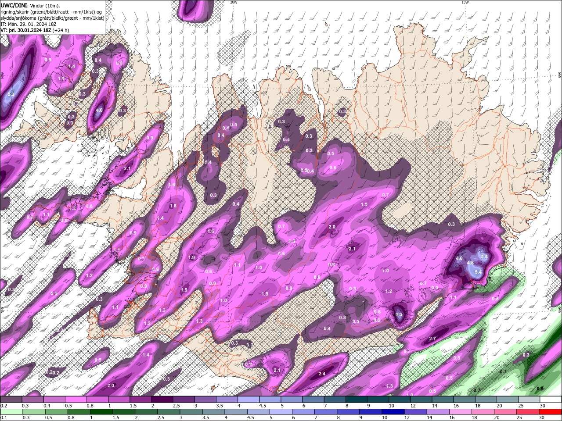Select the darkest green 1 swatch, lower scale

pyautogui.click(x=101, y=412)
